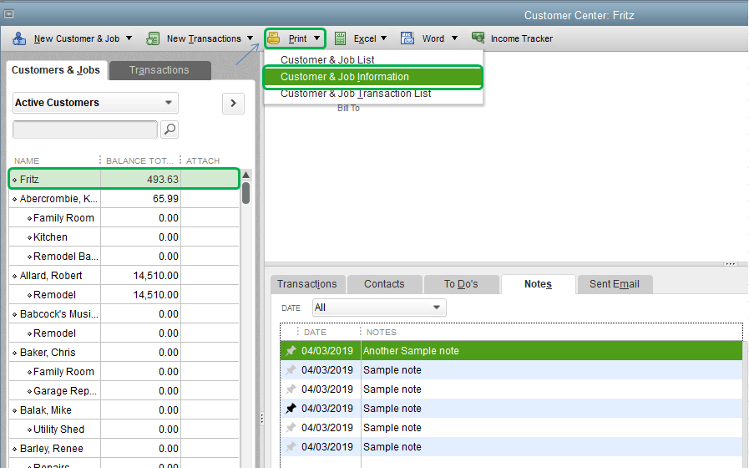Click Fritz balance 493.63
Screen dimensions: 749x468
click(163, 180)
